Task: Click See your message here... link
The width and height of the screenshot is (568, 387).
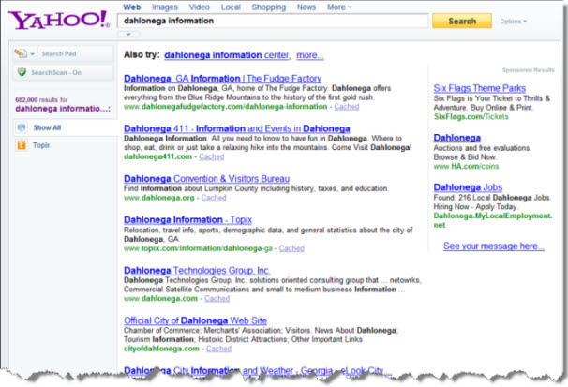Action: [494, 246]
